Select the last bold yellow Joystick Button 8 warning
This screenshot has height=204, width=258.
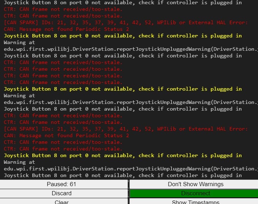(x=123, y=155)
